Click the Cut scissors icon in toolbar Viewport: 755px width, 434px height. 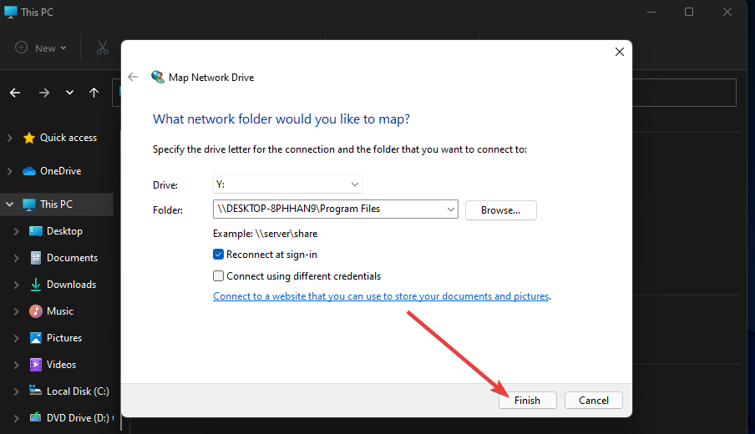point(103,48)
